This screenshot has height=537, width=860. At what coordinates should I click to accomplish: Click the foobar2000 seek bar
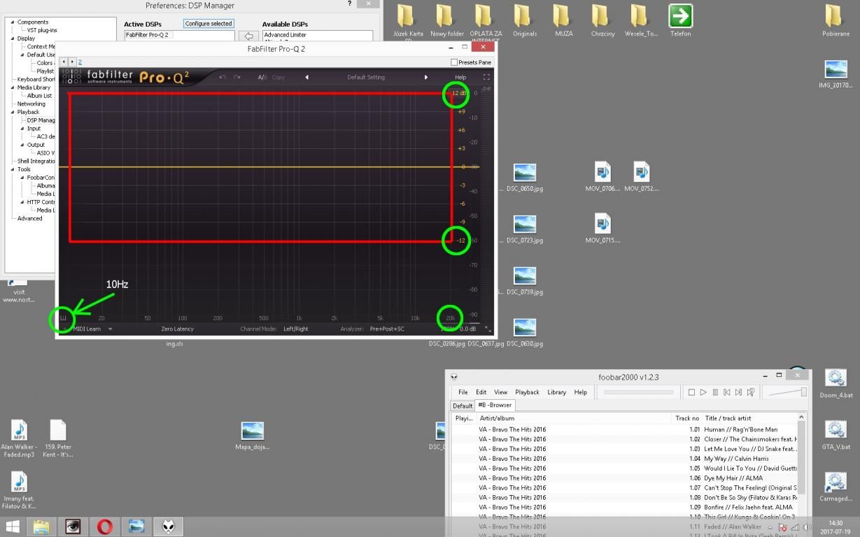638,392
